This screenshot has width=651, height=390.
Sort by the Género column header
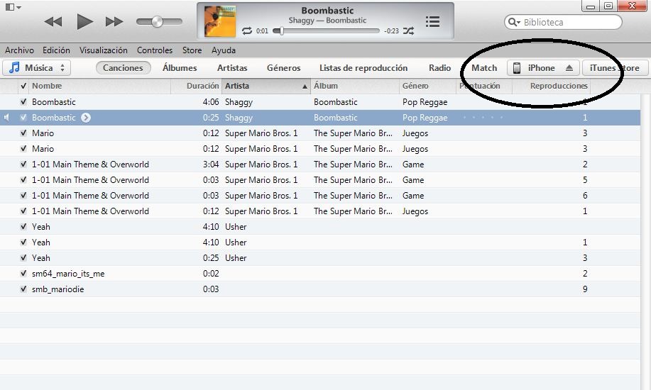[427, 86]
